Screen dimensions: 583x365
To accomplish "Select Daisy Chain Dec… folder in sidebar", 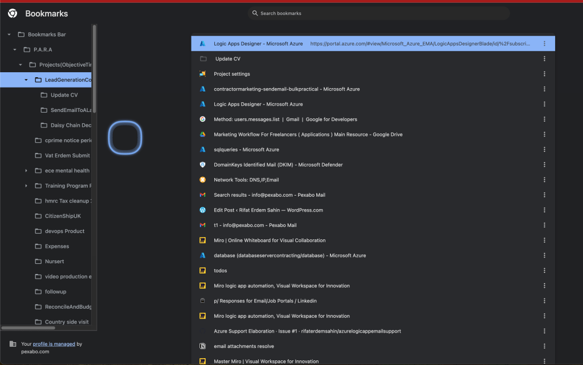I will coord(66,126).
